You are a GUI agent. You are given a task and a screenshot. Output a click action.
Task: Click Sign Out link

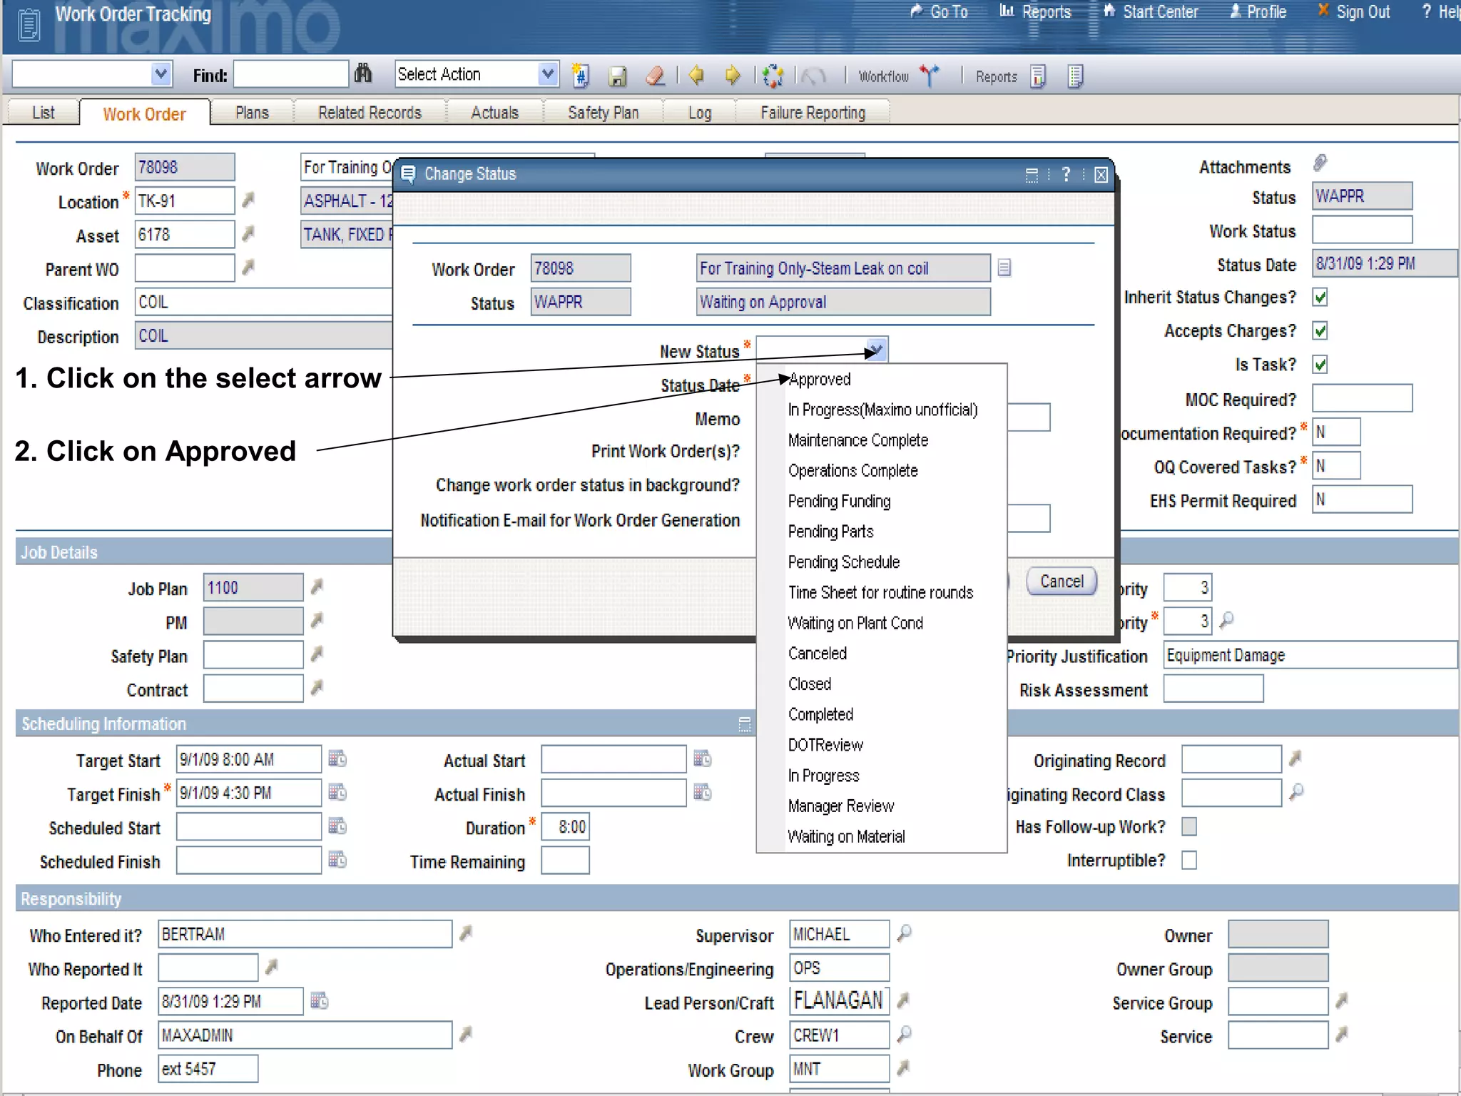pyautogui.click(x=1362, y=12)
